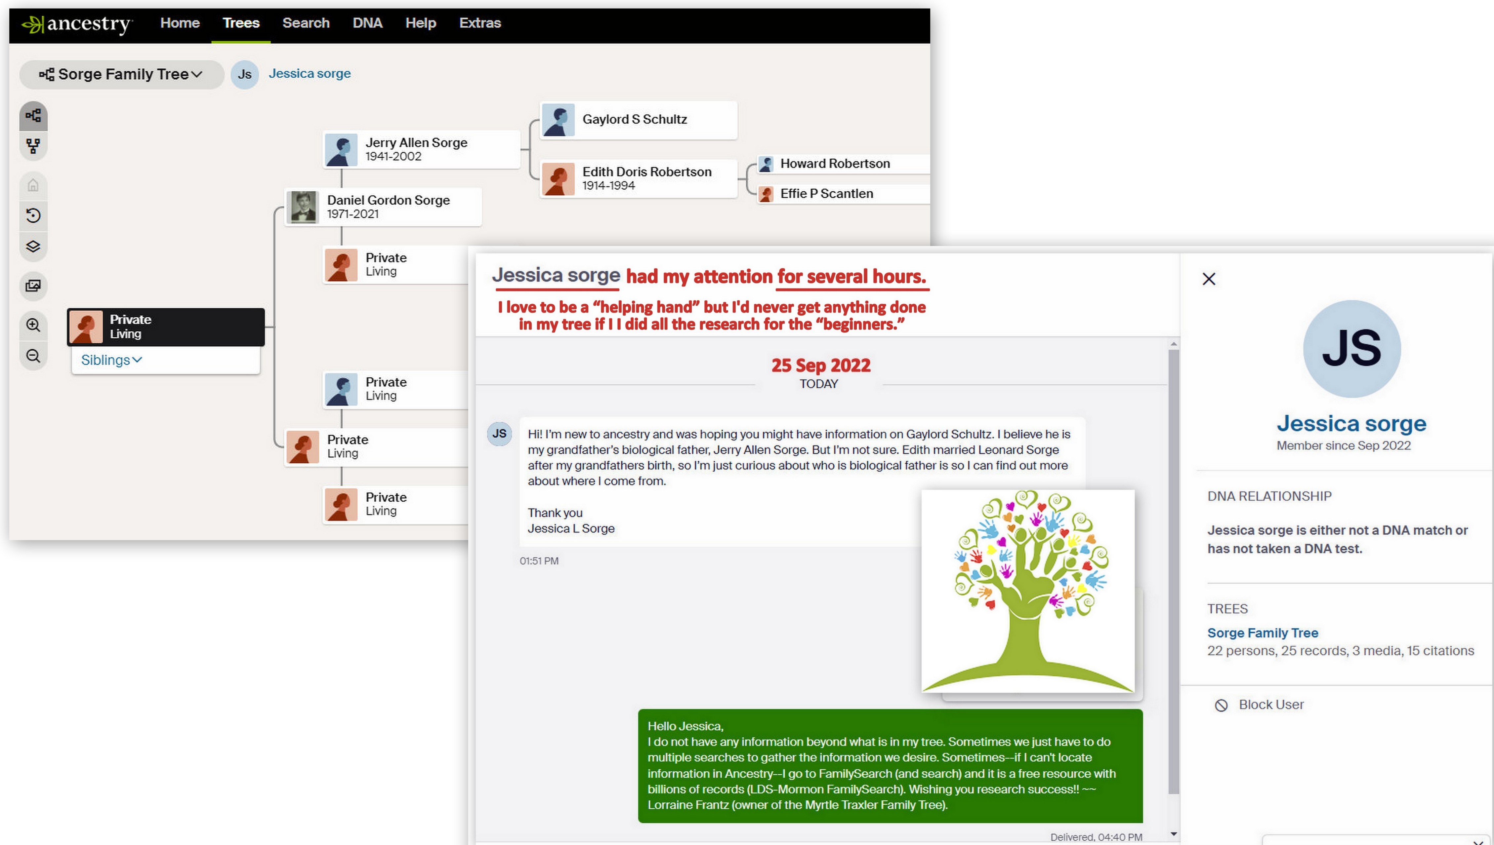Click the colorful hands tree image

[x=1027, y=591]
